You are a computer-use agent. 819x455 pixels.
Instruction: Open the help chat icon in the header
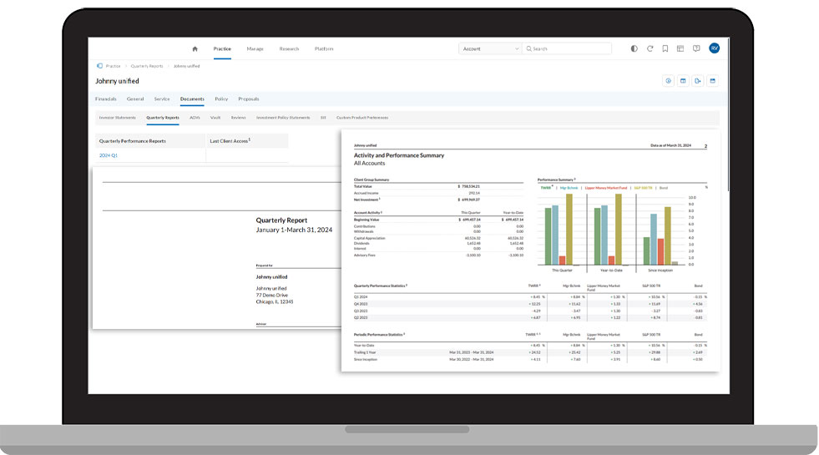696,48
